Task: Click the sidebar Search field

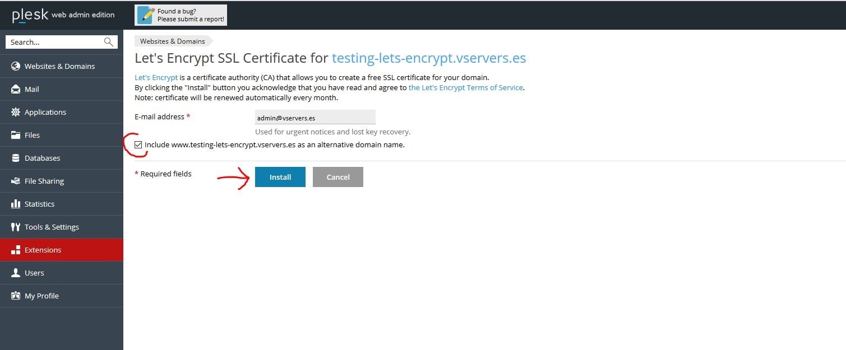Action: click(62, 42)
